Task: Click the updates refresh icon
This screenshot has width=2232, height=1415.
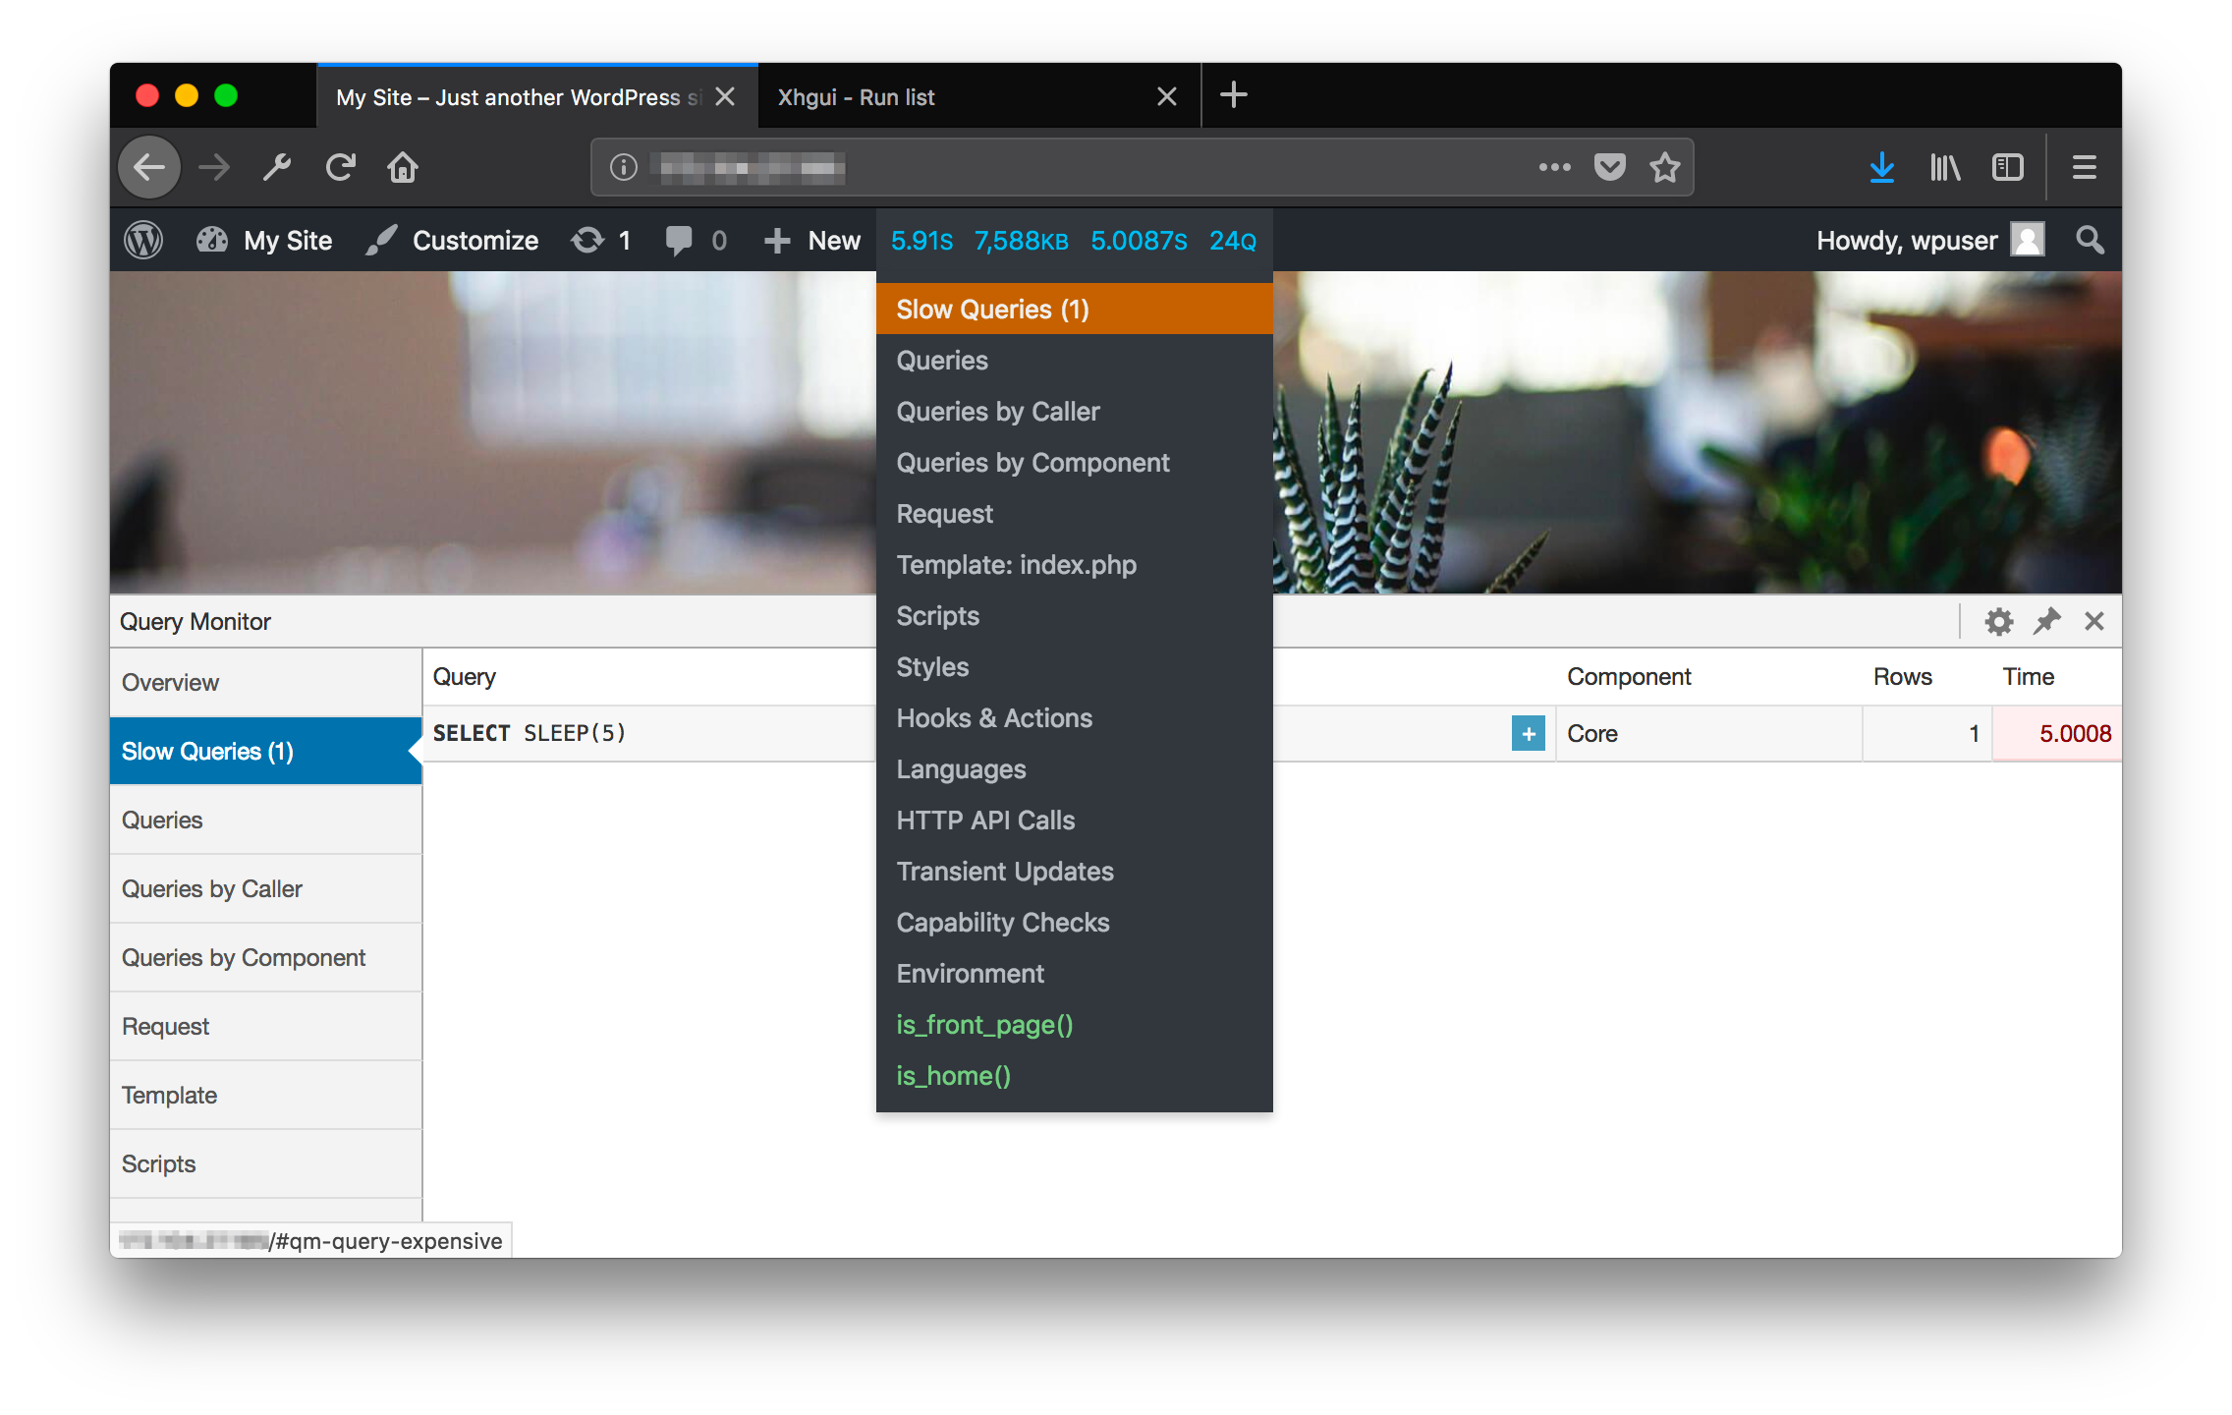Action: [587, 241]
